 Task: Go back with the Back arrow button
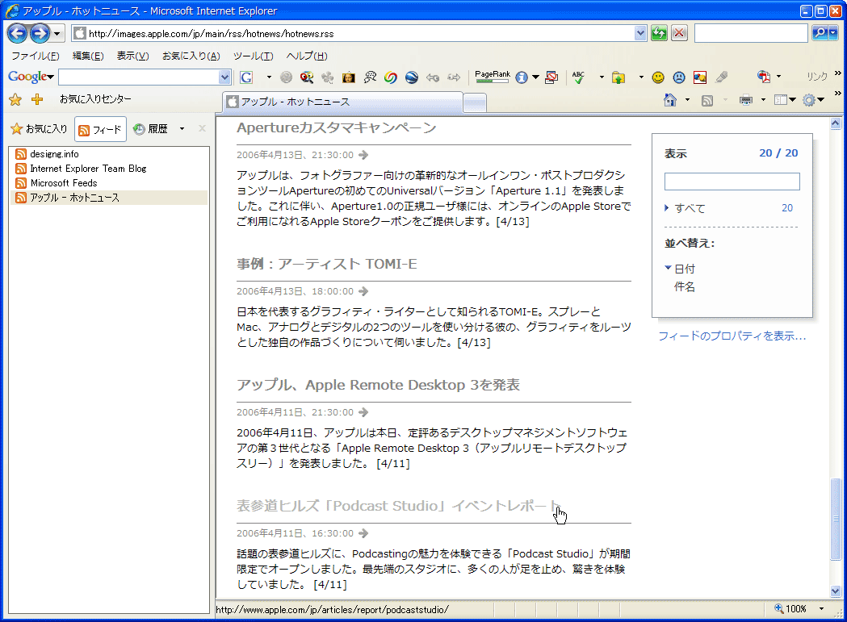click(x=17, y=33)
